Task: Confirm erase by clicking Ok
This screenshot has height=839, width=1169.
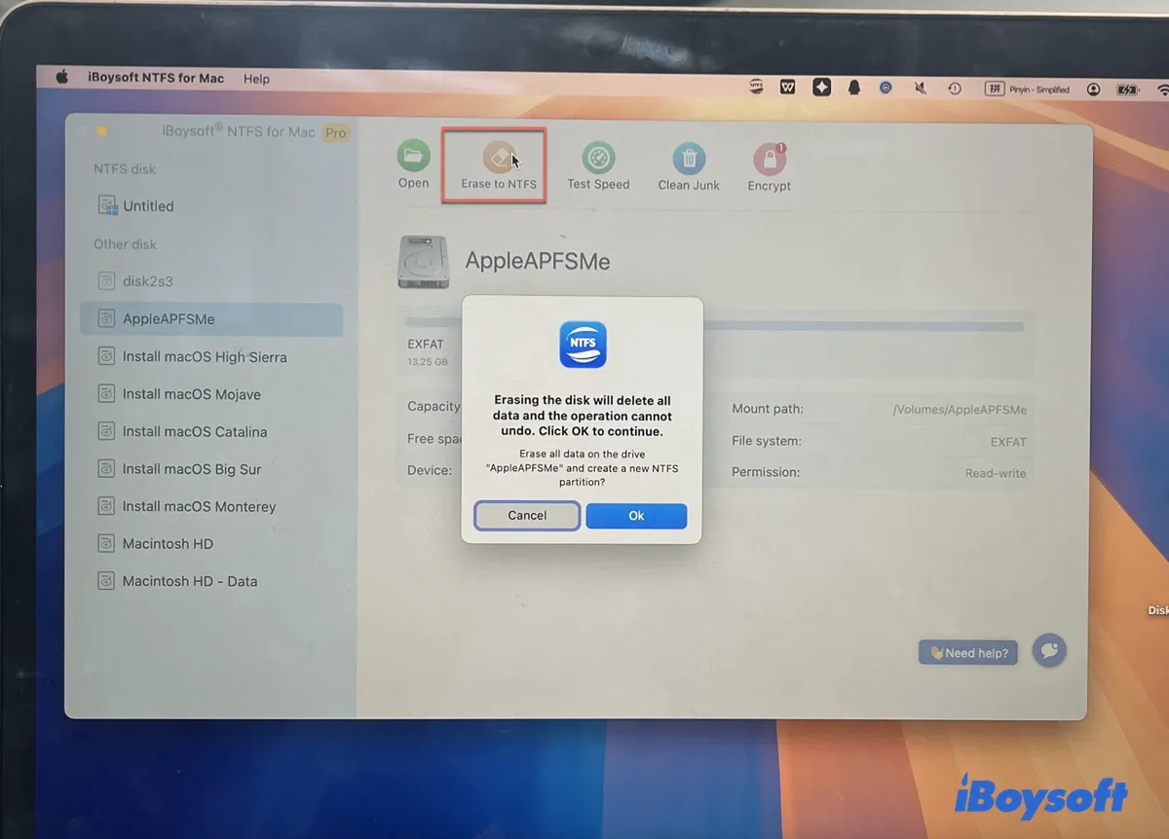Action: point(636,516)
